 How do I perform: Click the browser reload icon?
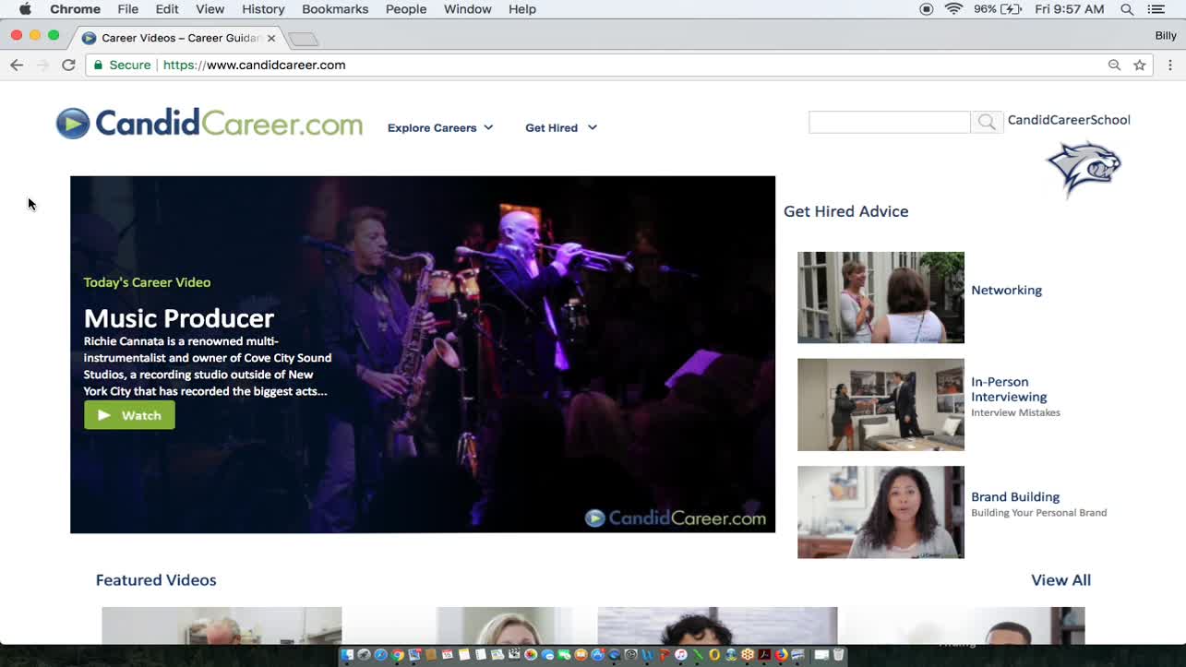[68, 65]
